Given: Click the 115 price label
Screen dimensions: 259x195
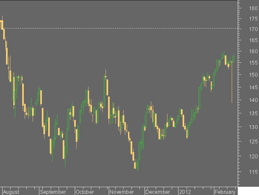Looking at the screenshot, I should click(253, 172).
